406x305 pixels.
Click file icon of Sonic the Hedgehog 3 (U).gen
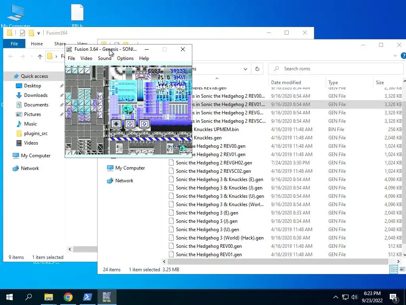(x=171, y=230)
